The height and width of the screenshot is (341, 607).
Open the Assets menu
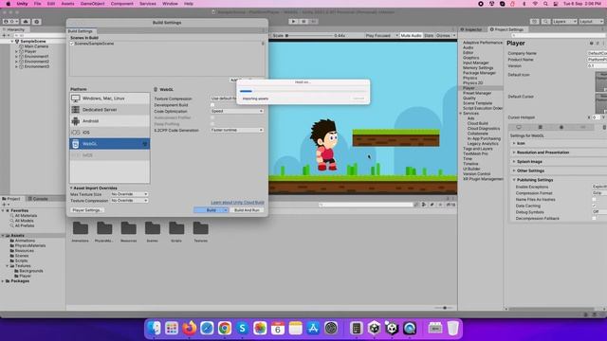pyautogui.click(x=67, y=4)
